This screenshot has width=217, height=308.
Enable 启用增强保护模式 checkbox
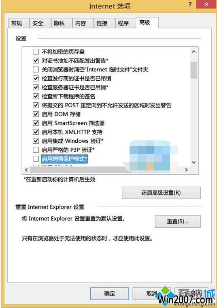click(x=36, y=159)
